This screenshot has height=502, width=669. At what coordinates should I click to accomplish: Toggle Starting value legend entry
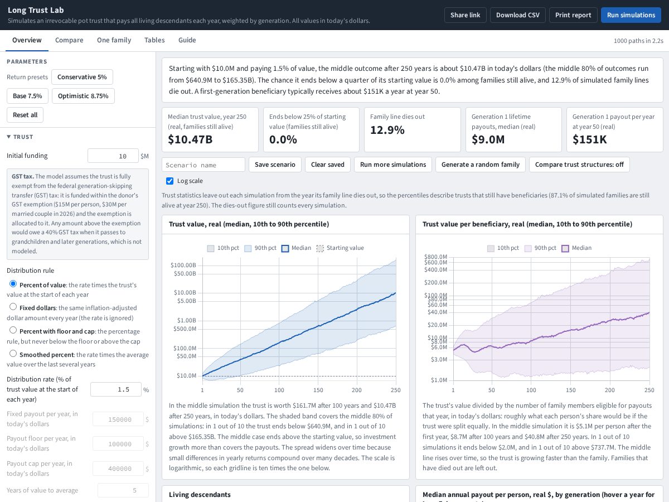point(340,248)
